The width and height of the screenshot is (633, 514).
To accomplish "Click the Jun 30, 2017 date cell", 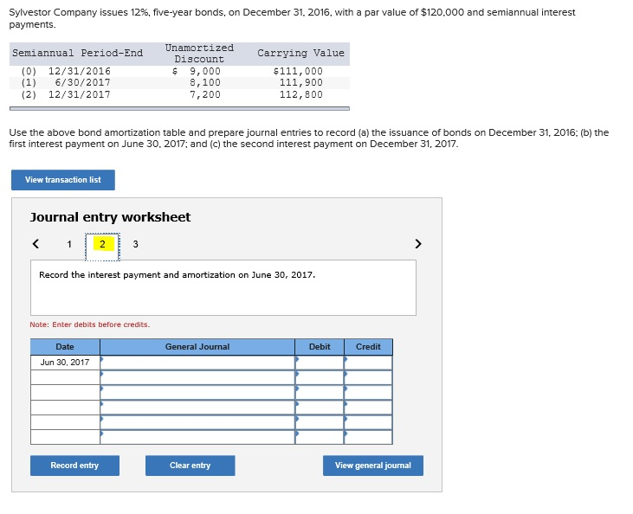I will click(x=65, y=363).
